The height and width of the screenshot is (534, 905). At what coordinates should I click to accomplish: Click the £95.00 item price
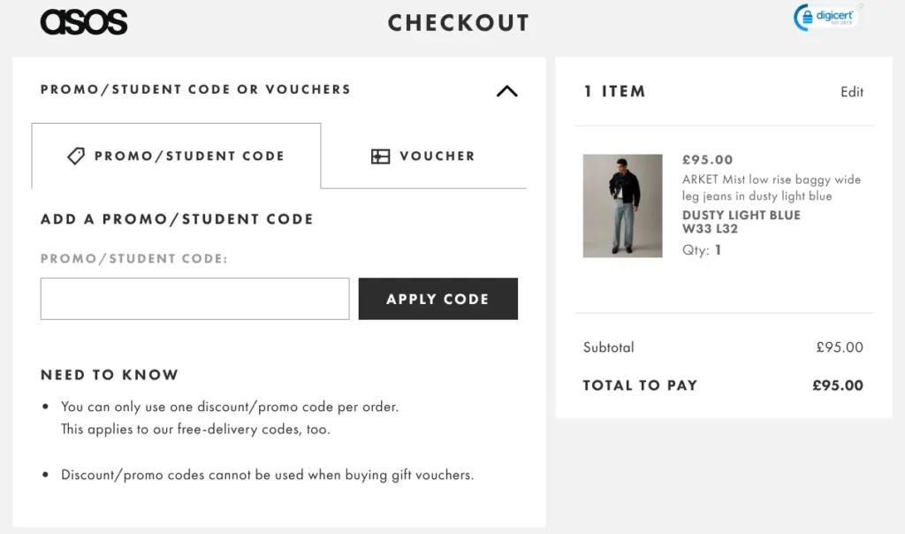[707, 160]
